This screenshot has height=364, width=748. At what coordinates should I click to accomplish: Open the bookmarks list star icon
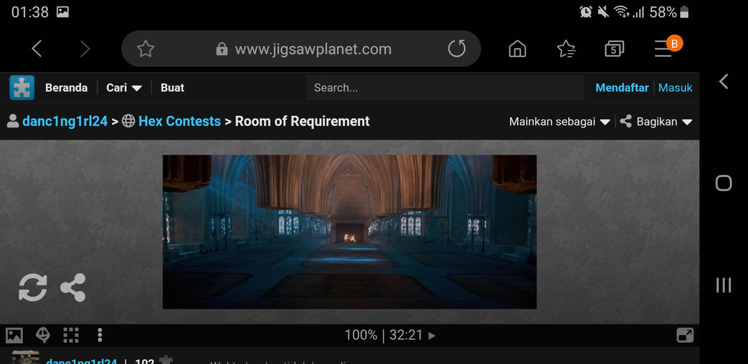click(x=566, y=49)
